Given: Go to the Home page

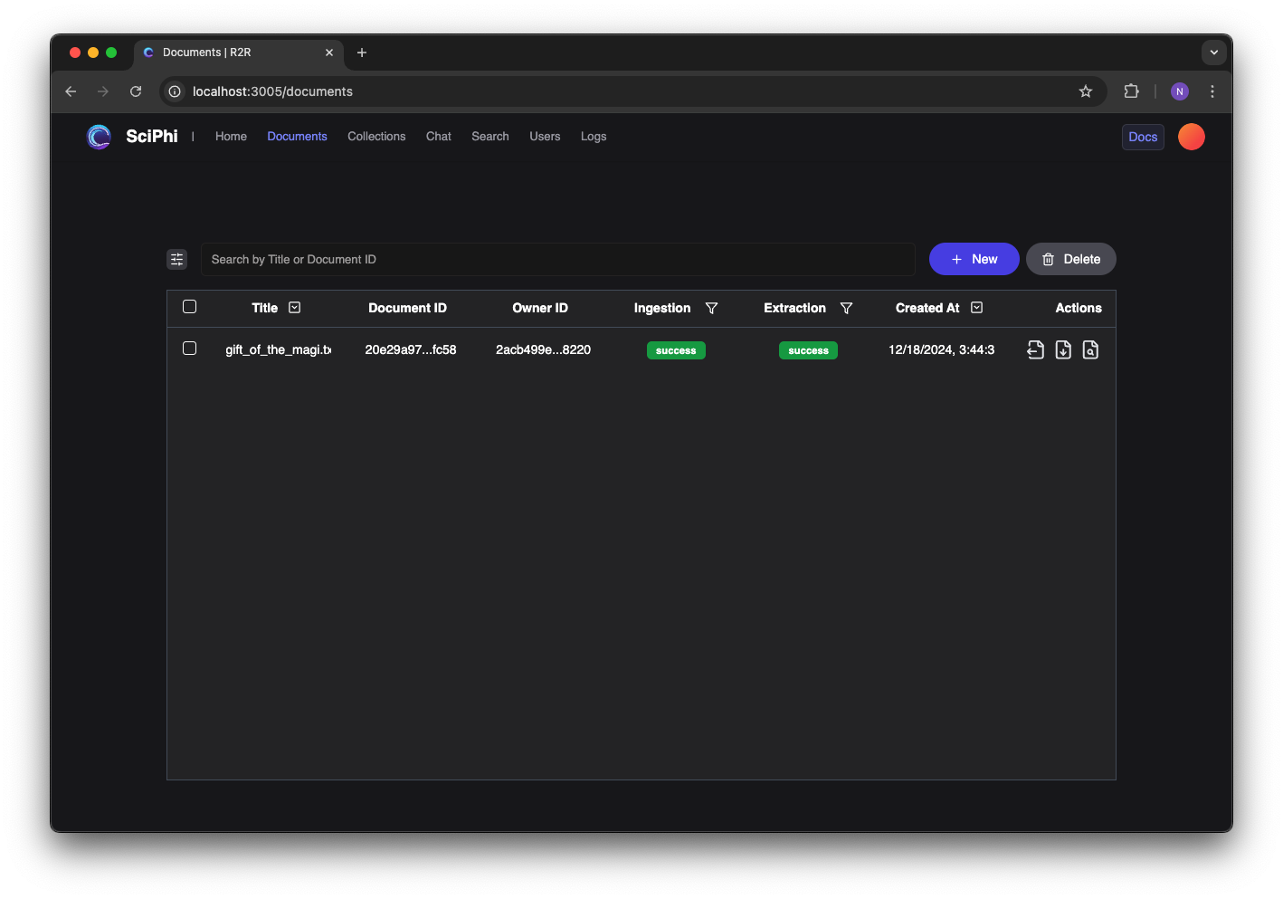Looking at the screenshot, I should [231, 137].
